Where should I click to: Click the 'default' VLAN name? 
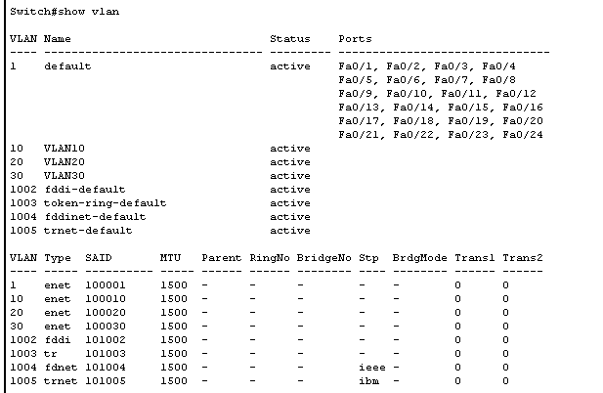click(x=67, y=66)
